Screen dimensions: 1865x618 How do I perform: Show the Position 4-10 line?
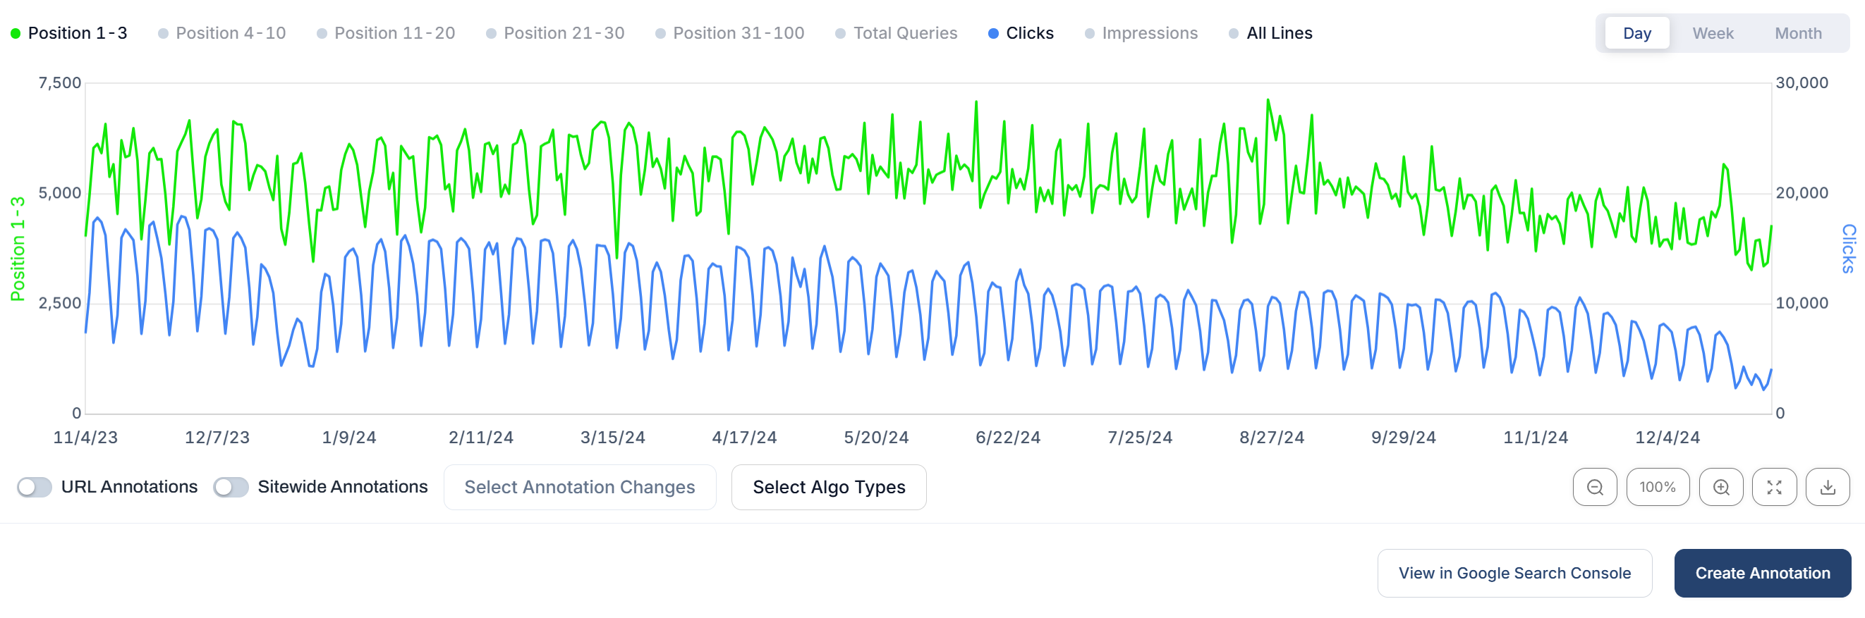(221, 33)
